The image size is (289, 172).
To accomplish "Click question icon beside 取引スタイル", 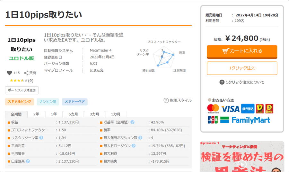I will click(x=166, y=100).
